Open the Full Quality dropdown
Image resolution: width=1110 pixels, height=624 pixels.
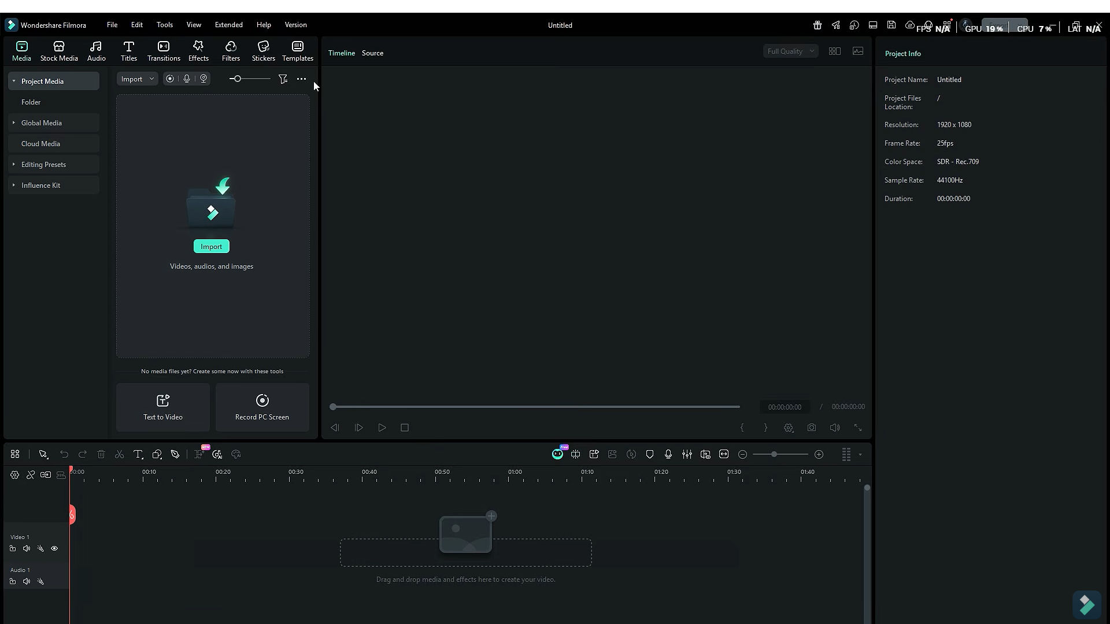790,51
